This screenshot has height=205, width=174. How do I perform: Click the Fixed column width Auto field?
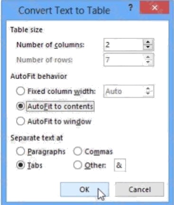tap(123, 91)
